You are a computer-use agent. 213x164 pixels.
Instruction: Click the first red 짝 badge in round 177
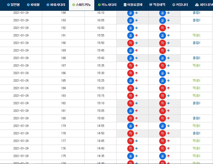point(131,141)
